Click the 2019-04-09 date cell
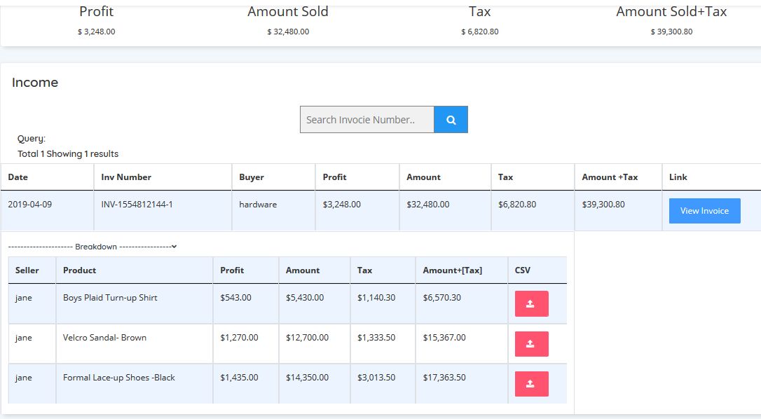This screenshot has height=419, width=761. (x=29, y=205)
